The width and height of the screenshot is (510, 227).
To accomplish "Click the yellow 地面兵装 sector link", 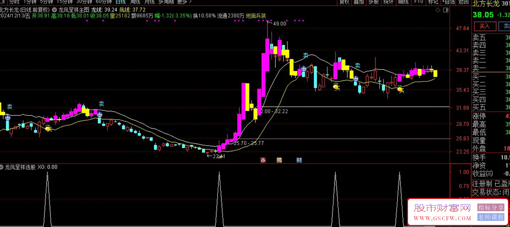I will point(256,15).
